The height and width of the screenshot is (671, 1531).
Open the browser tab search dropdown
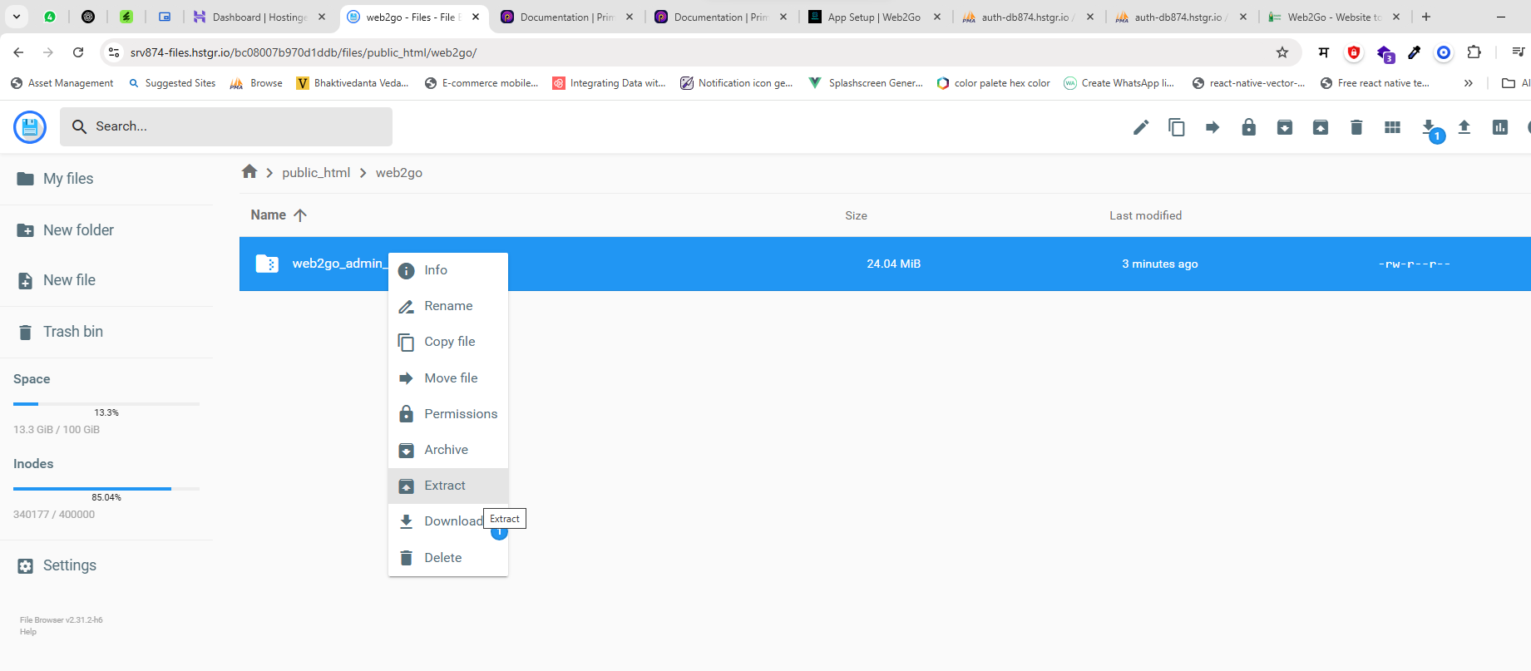[x=17, y=17]
